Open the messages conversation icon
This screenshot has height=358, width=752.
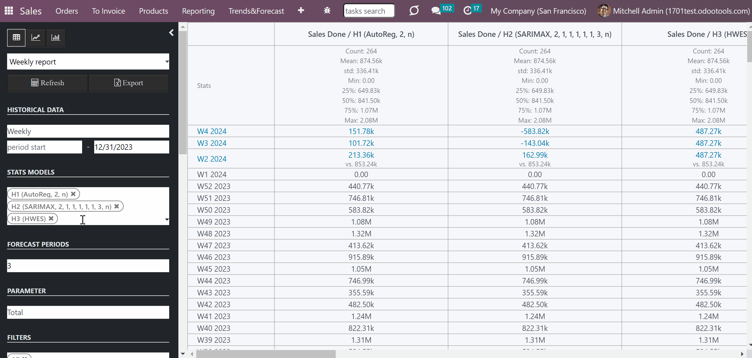tap(436, 11)
